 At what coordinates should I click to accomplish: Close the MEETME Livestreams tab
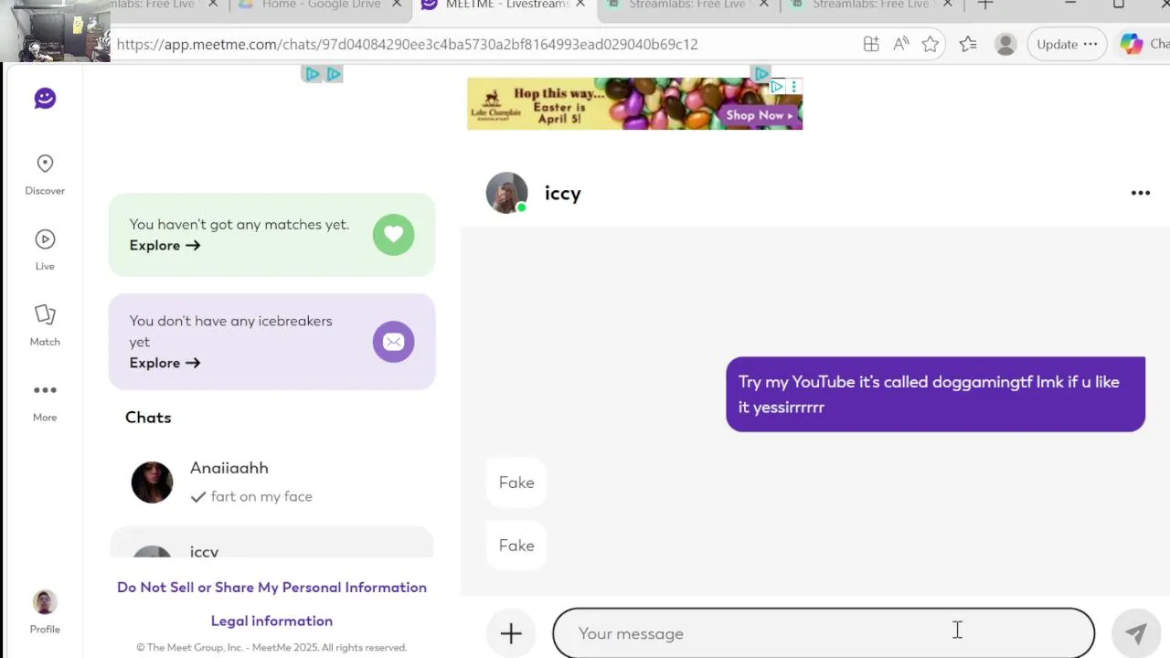[580, 5]
